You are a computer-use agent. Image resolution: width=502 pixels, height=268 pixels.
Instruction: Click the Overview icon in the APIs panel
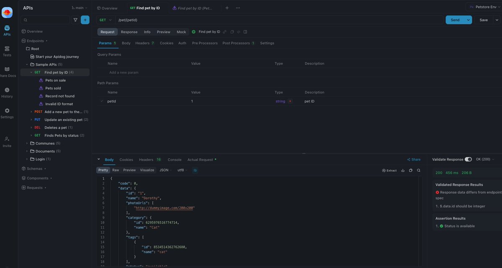24,31
